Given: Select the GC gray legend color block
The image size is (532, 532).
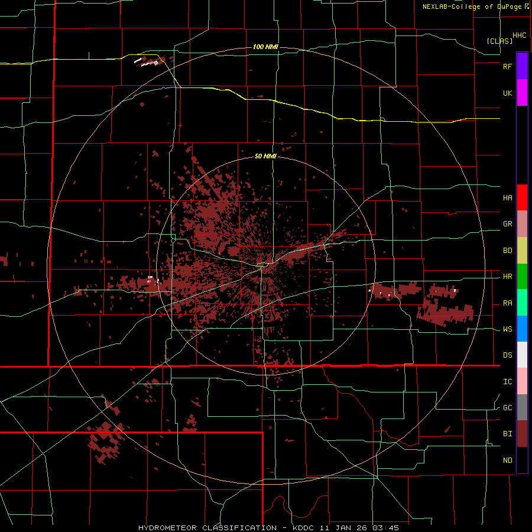Looking at the screenshot, I should point(522,407).
